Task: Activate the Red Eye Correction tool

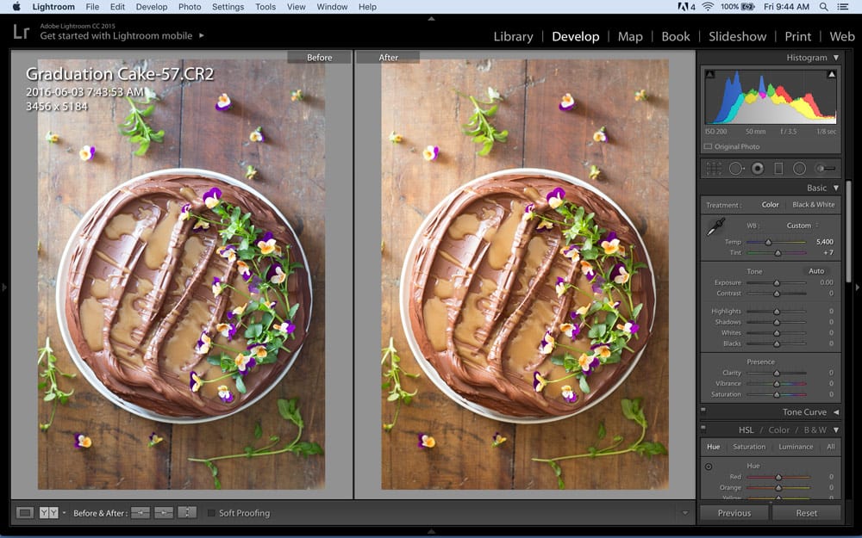Action: click(758, 169)
